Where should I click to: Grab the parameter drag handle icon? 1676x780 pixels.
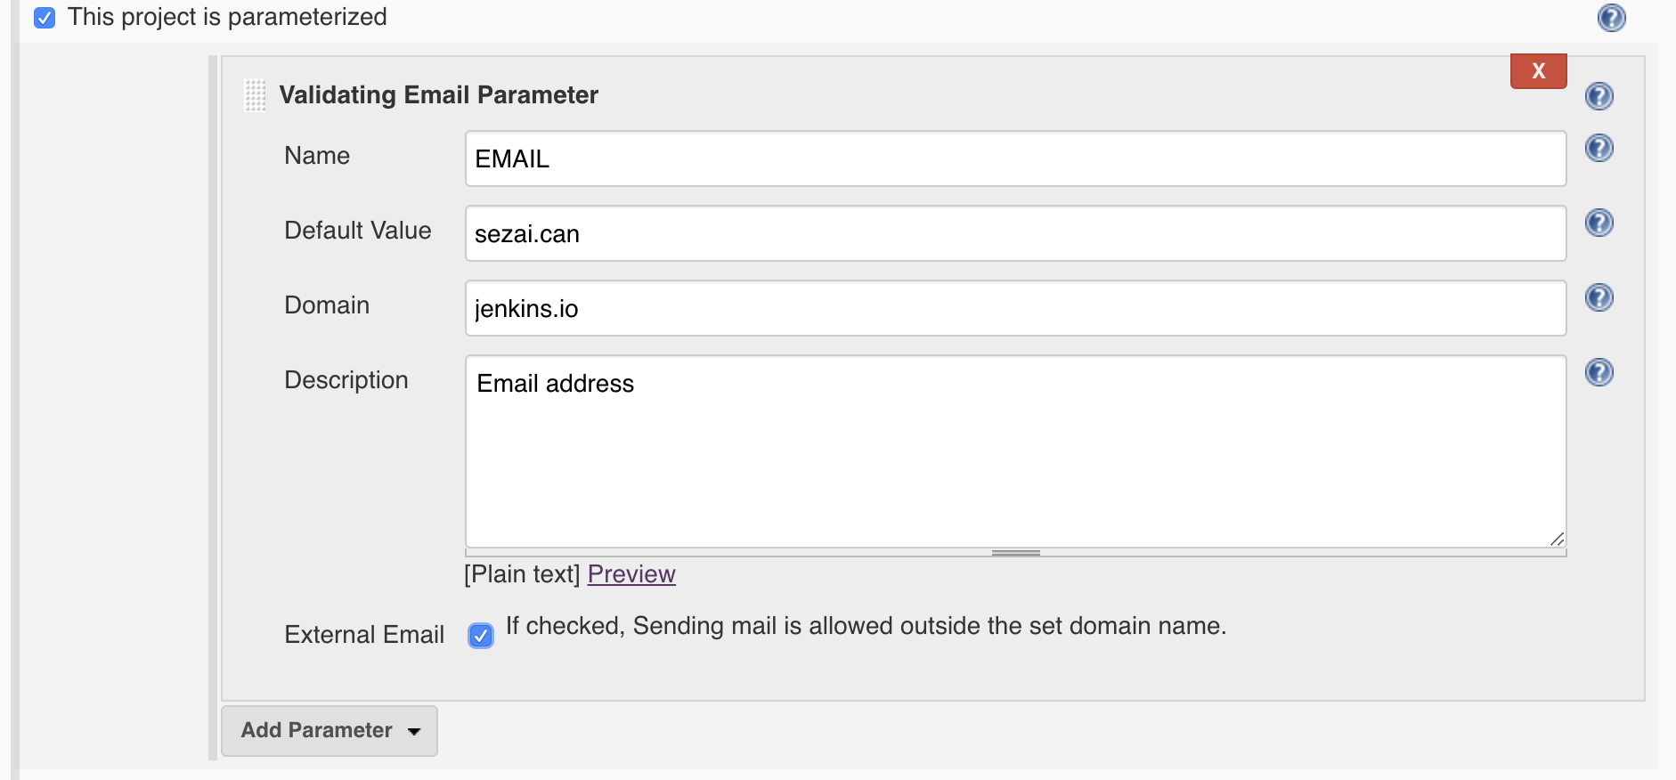click(255, 95)
